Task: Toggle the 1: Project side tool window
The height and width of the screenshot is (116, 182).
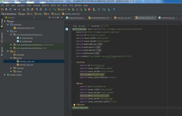Action: [x=2, y=23]
